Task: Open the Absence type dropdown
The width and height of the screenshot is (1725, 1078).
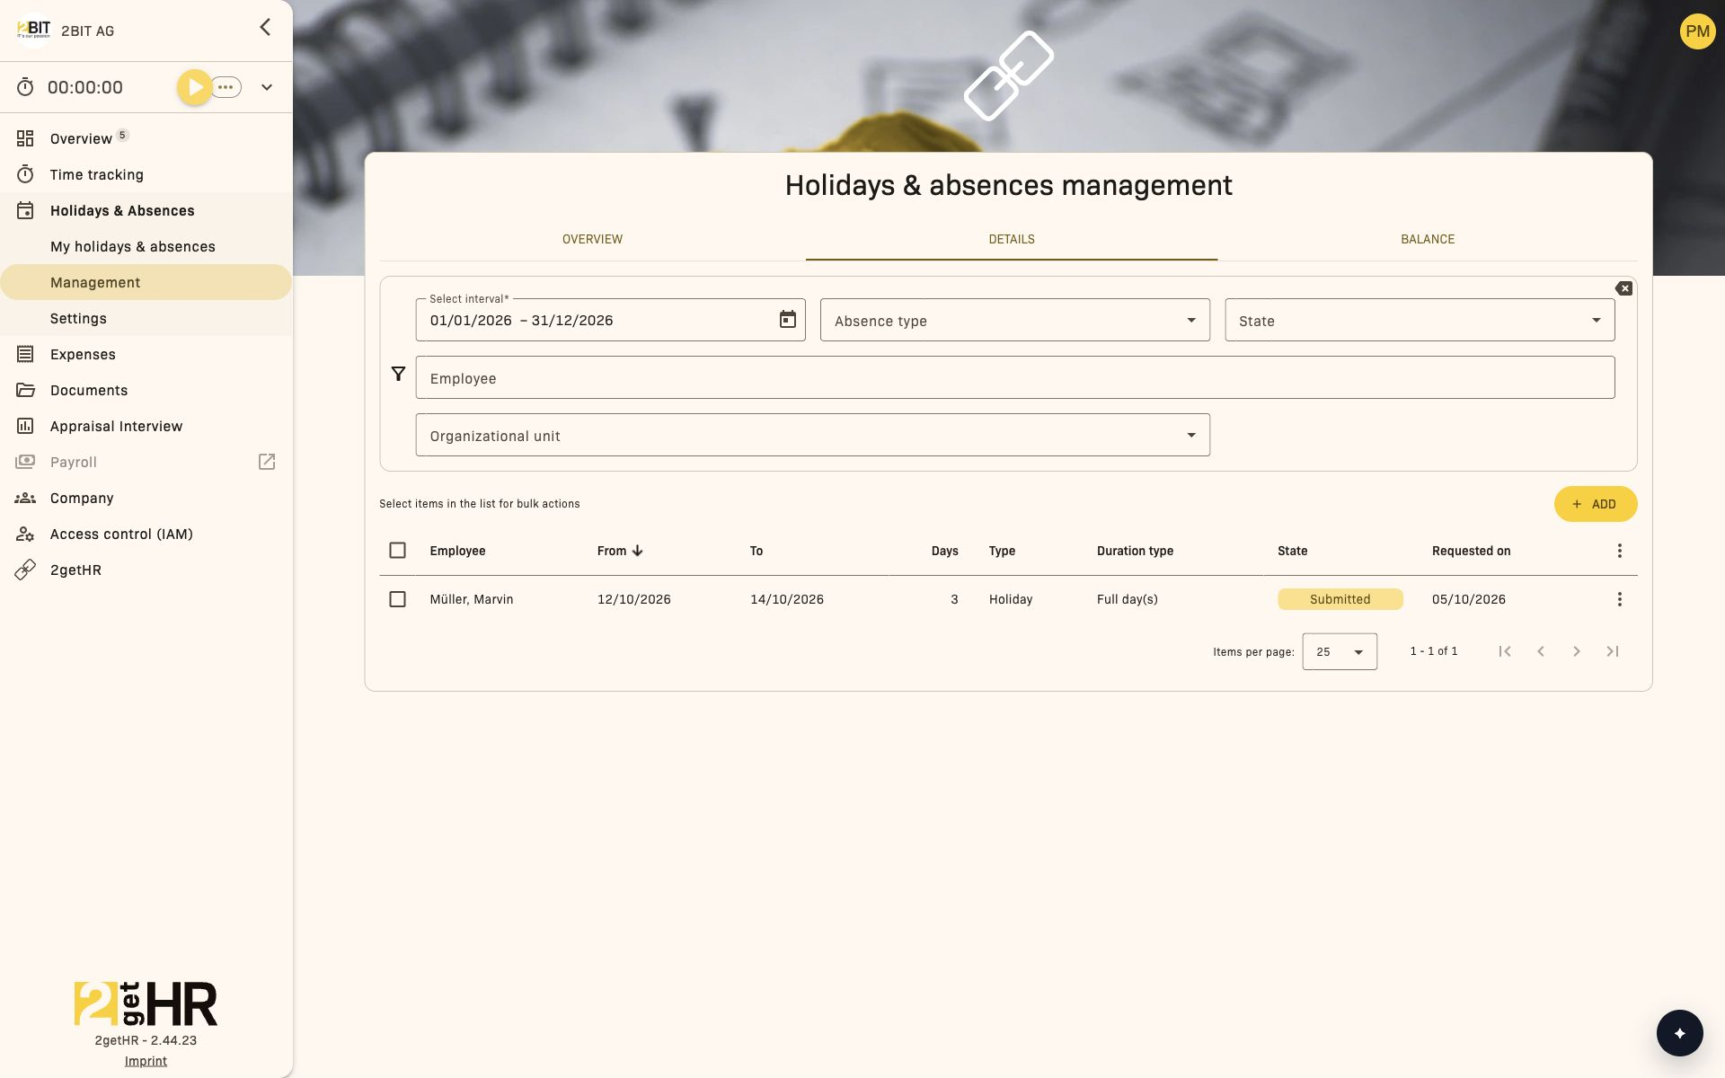Action: point(1015,320)
